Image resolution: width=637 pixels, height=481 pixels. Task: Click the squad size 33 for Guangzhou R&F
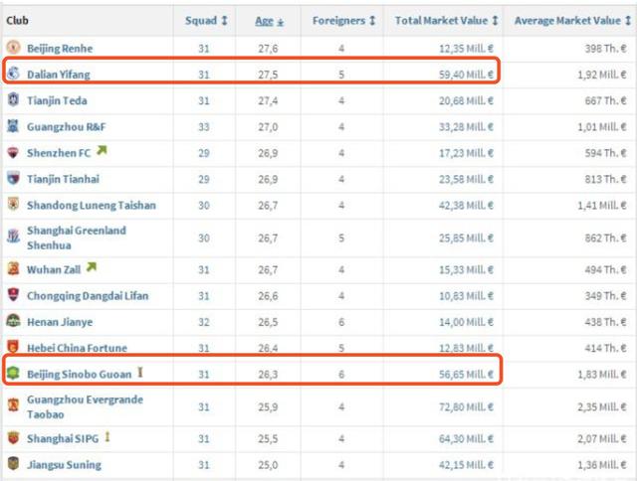coord(204,127)
